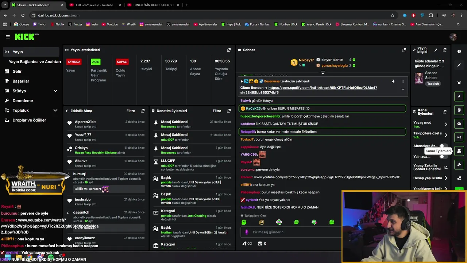This screenshot has width=467, height=263.
Task: Open Yayın Bağlantısı ve Anahtarı page
Action: coord(35,62)
